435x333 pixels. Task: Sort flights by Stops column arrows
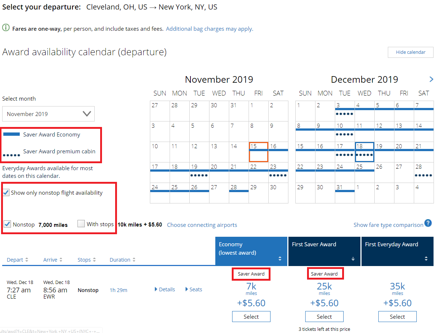coord(94,260)
